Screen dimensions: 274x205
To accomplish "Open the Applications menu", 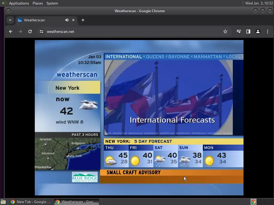I will [19, 3].
